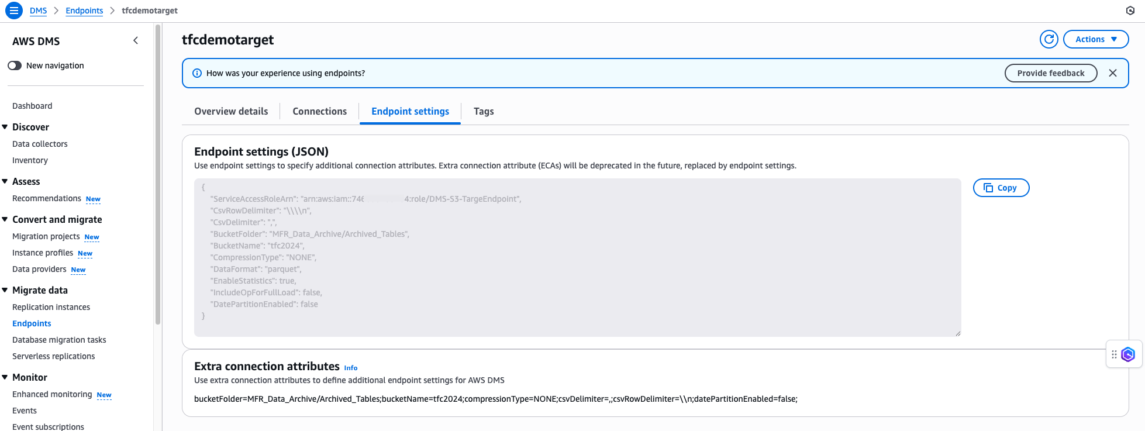The image size is (1145, 431).
Task: Click the info icon in feedback banner
Action: (197, 73)
